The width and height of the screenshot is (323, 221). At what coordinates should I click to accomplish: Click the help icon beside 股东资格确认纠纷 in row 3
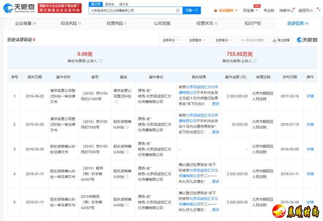pyautogui.click(x=127, y=152)
